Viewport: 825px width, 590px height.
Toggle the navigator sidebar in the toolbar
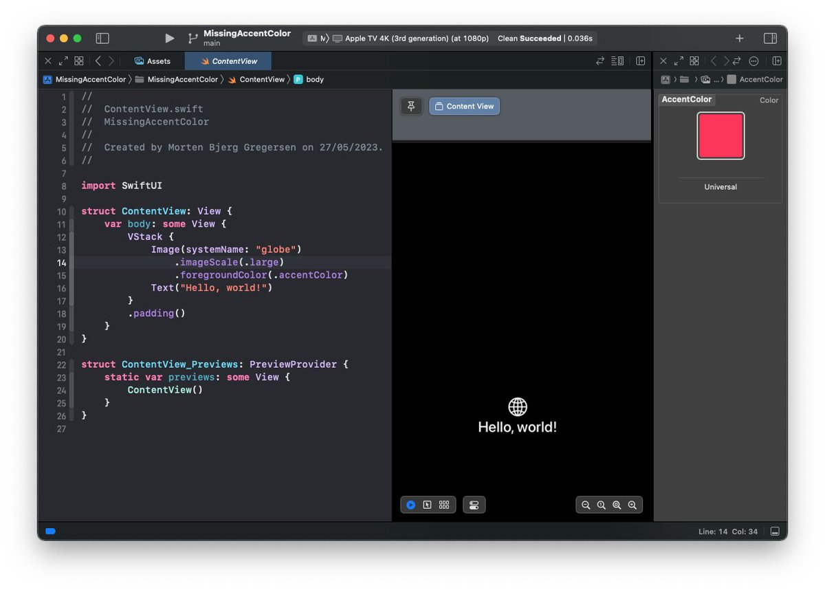tap(102, 39)
